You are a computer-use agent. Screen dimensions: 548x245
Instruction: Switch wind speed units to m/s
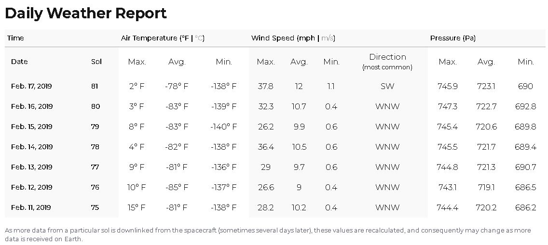click(x=328, y=38)
